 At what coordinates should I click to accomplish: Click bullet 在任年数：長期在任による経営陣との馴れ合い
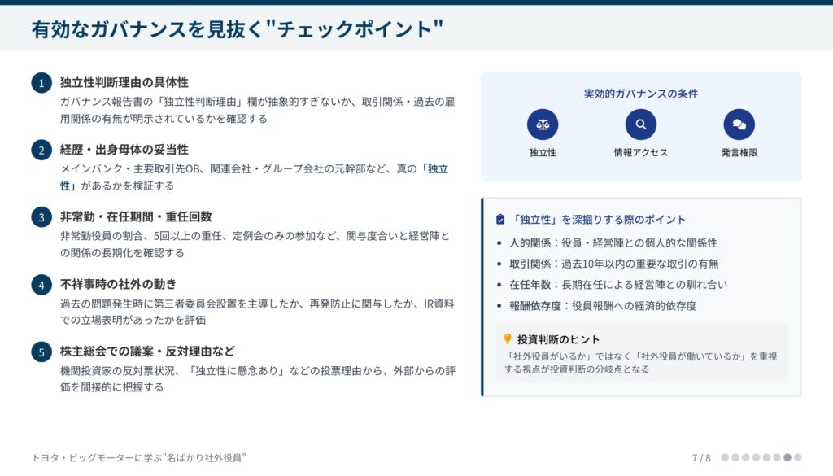618,285
